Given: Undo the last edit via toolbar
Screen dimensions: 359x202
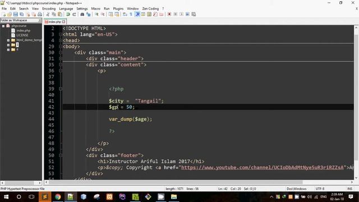Looking at the screenshot, I should [68, 14].
